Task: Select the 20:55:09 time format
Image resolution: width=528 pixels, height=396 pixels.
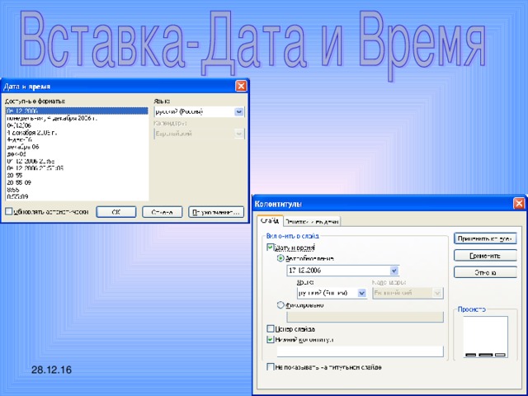Action: [77, 182]
